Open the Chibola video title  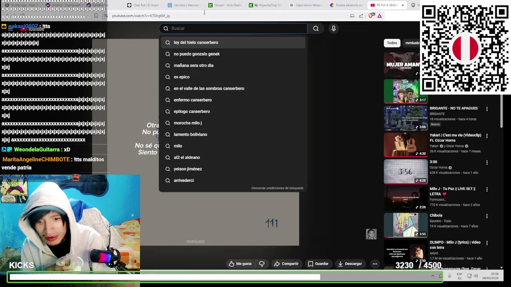click(x=436, y=215)
